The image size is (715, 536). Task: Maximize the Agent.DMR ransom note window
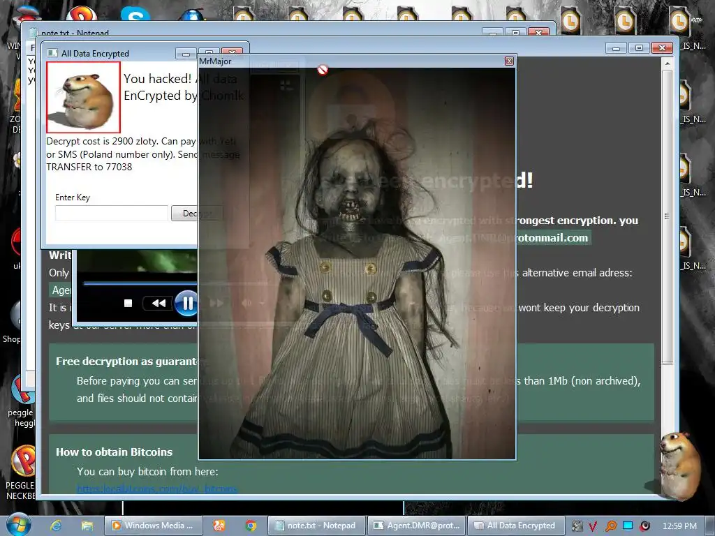pos(639,48)
